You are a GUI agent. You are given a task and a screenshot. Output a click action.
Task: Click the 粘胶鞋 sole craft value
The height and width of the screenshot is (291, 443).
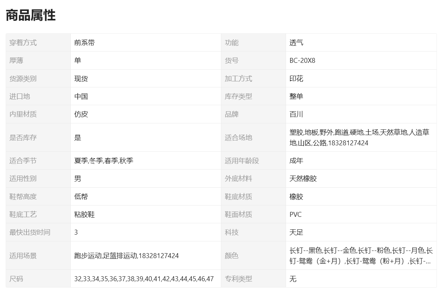(84, 215)
